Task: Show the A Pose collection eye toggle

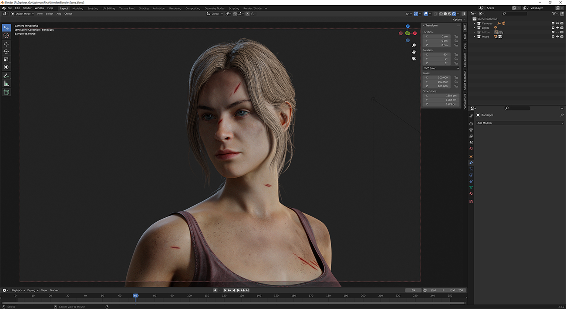Action: 557,32
